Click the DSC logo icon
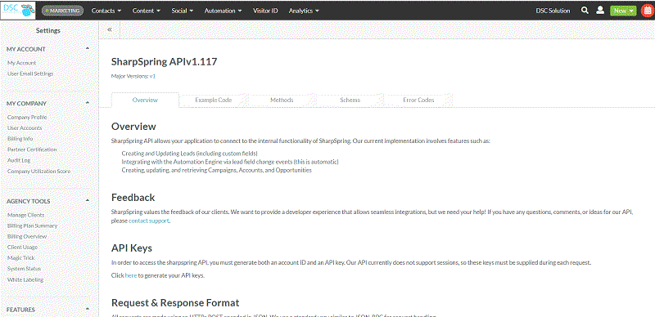Image resolution: width=655 pixels, height=317 pixels. point(18,11)
